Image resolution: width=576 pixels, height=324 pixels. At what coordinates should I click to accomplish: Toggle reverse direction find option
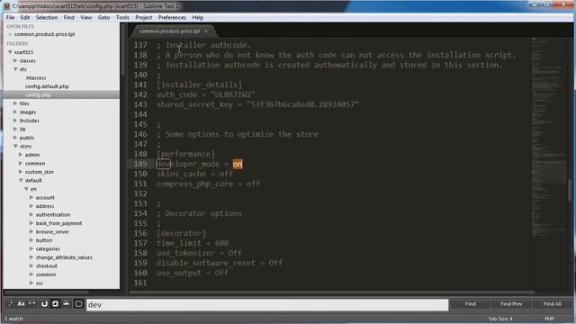(44, 304)
